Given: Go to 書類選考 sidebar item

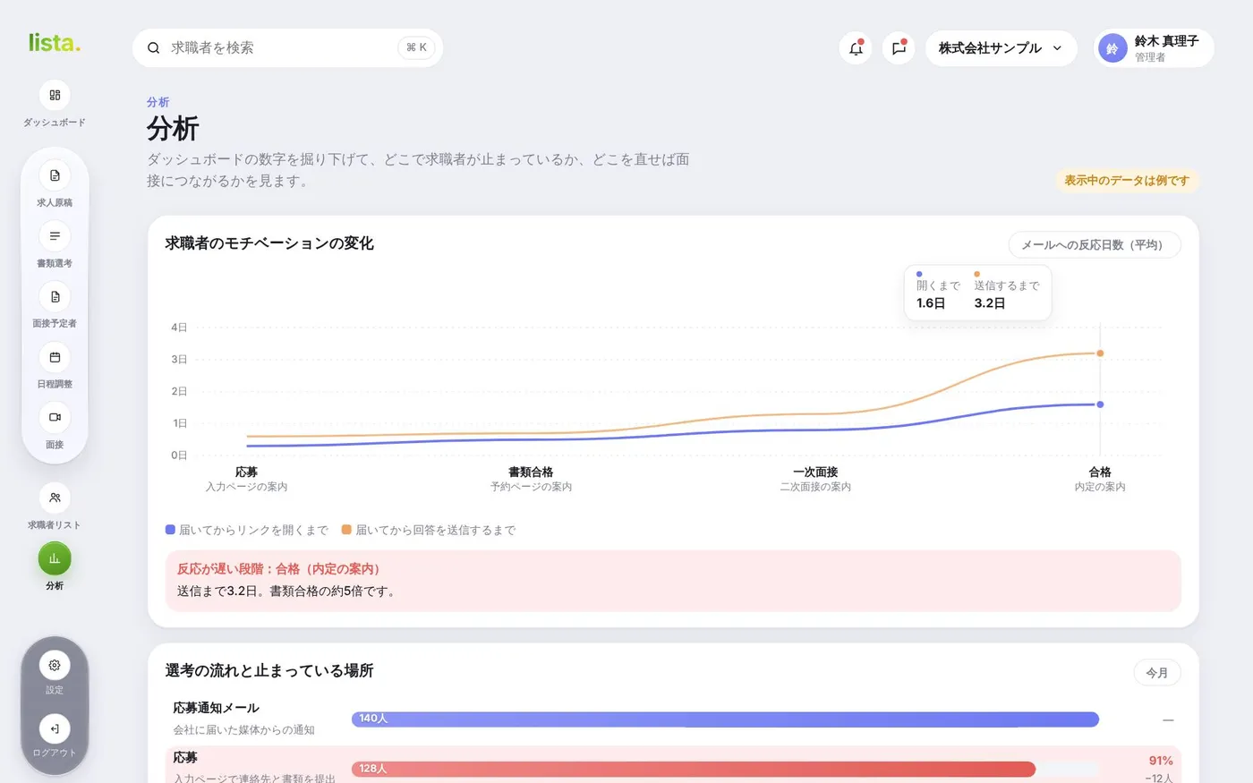Looking at the screenshot, I should [55, 236].
